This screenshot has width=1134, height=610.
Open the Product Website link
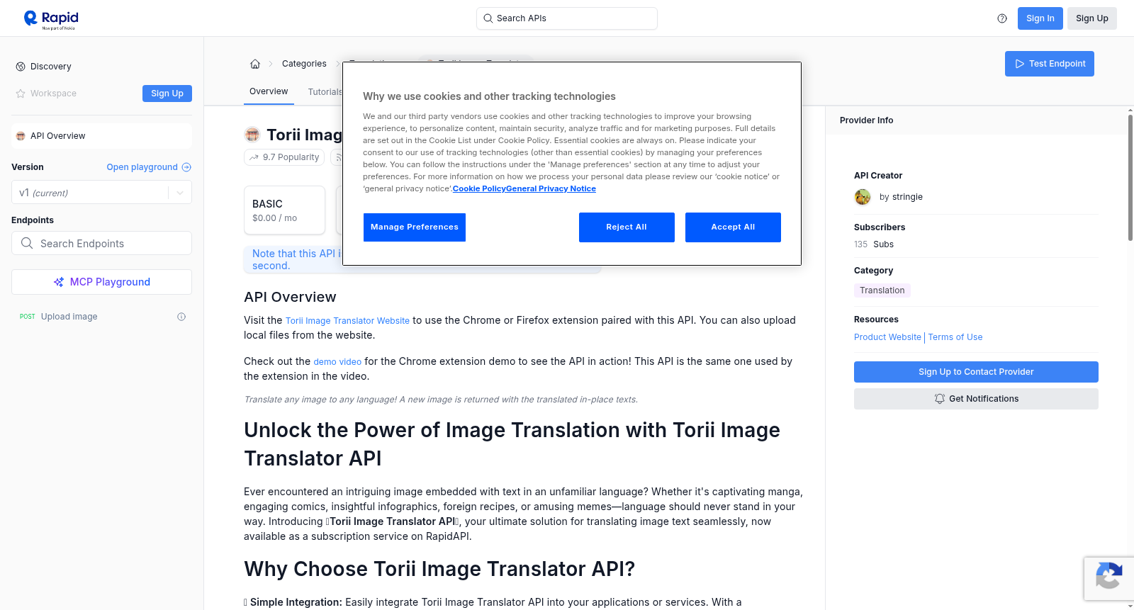(x=887, y=337)
